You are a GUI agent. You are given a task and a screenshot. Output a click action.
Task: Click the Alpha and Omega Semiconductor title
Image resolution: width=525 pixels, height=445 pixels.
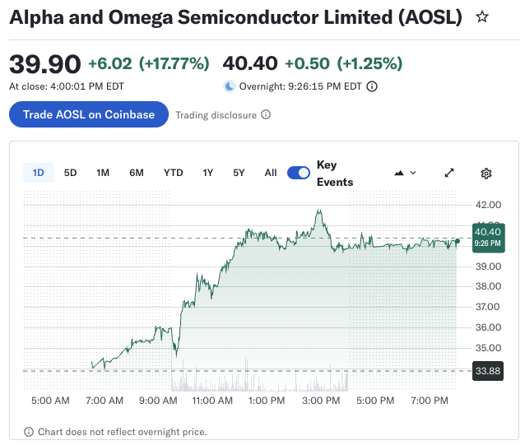pos(235,17)
